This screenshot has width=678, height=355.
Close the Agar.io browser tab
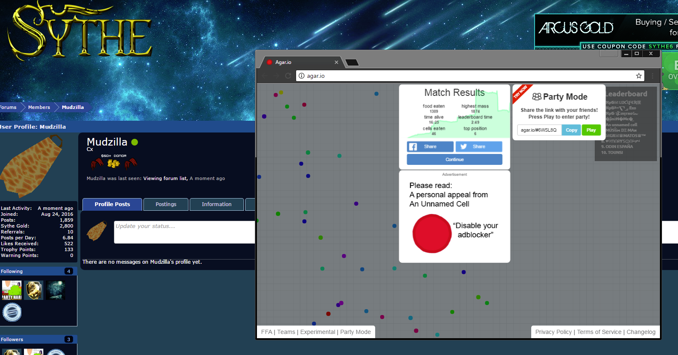click(336, 62)
